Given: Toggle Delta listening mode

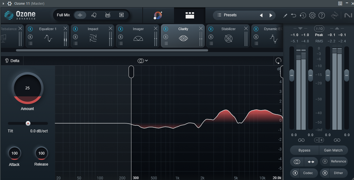Looking at the screenshot, I should pyautogui.click(x=12, y=61).
